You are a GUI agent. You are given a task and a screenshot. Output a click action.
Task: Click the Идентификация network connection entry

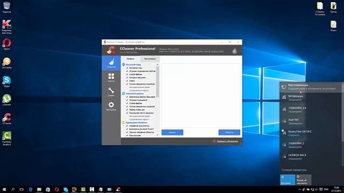coord(311,87)
